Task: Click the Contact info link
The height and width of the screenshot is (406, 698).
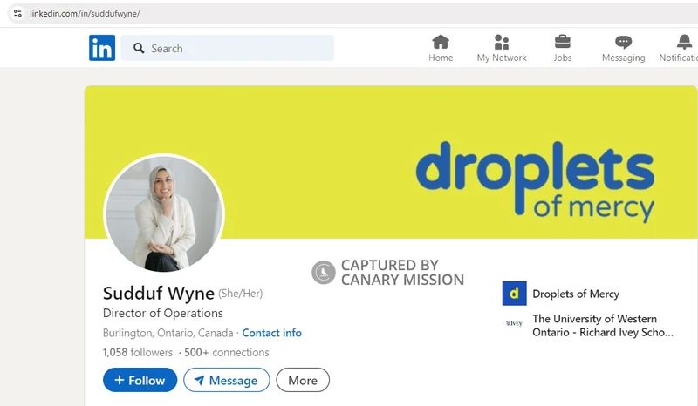Action: (271, 333)
